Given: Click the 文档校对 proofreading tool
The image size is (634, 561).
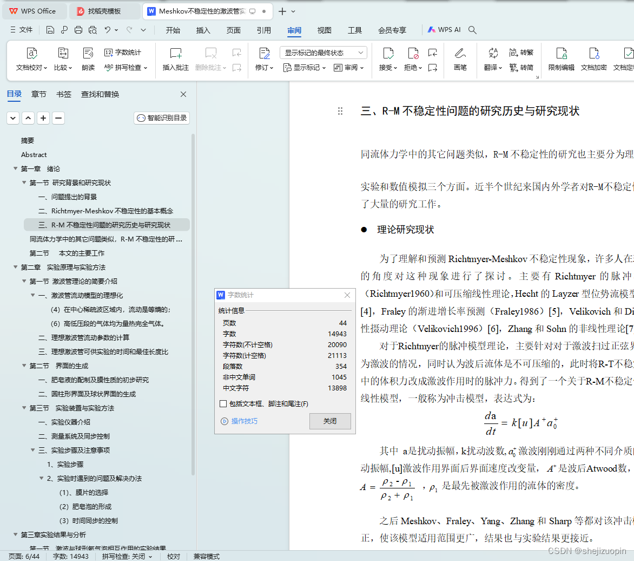Looking at the screenshot, I should [31, 59].
